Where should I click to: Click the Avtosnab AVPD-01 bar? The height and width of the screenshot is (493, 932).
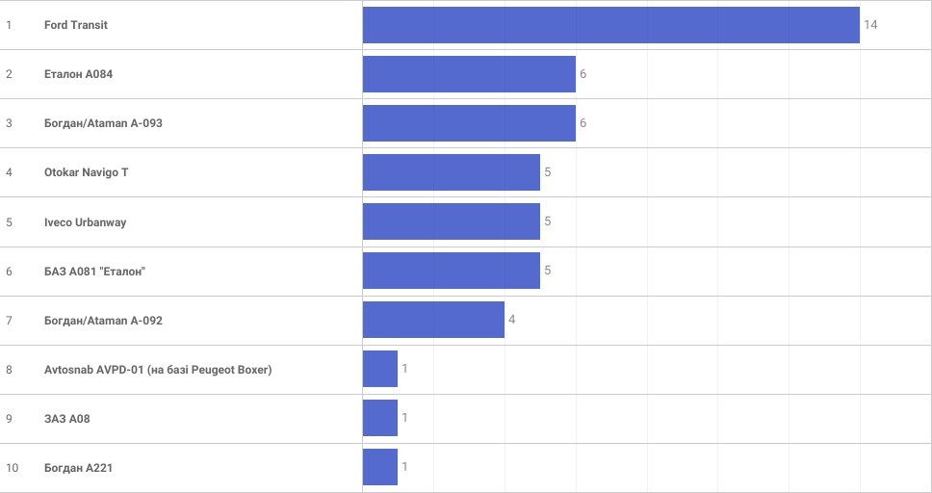380,369
